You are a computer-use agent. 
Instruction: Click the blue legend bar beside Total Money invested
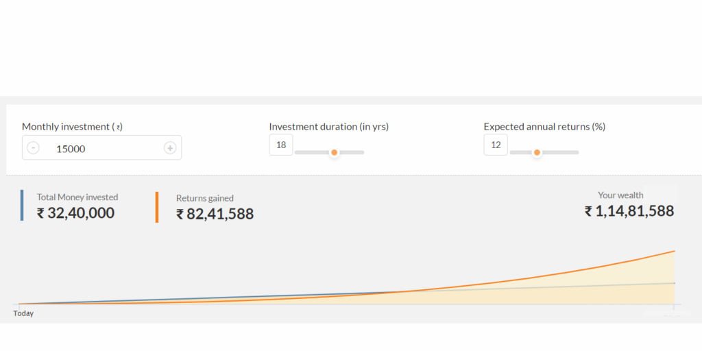tap(22, 205)
